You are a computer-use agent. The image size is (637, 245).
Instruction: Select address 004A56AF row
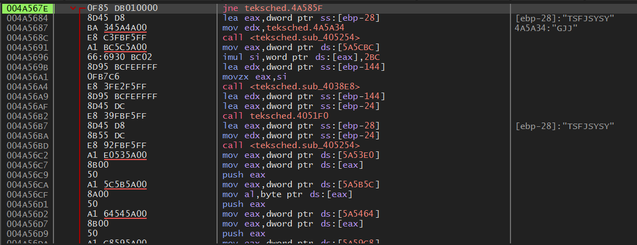27,106
